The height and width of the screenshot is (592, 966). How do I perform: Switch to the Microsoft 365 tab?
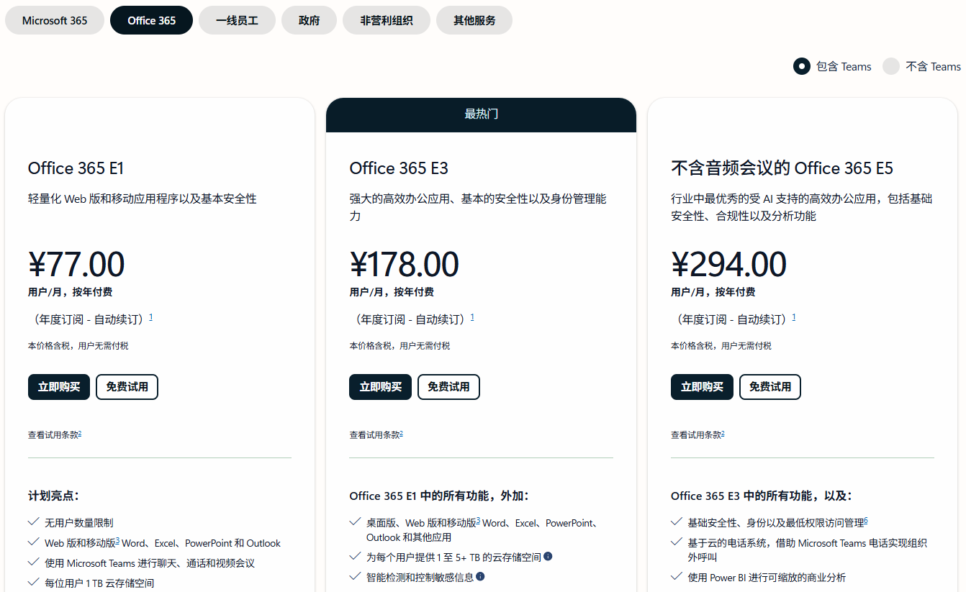[x=55, y=20]
